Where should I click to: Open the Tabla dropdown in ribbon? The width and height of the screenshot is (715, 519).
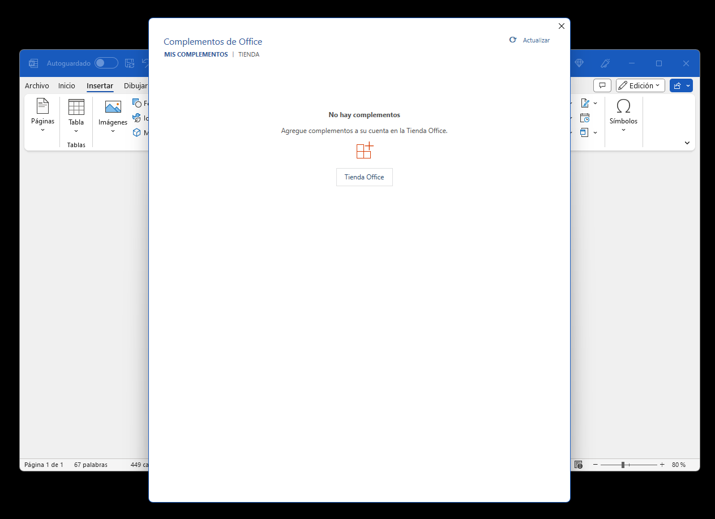[x=76, y=117]
